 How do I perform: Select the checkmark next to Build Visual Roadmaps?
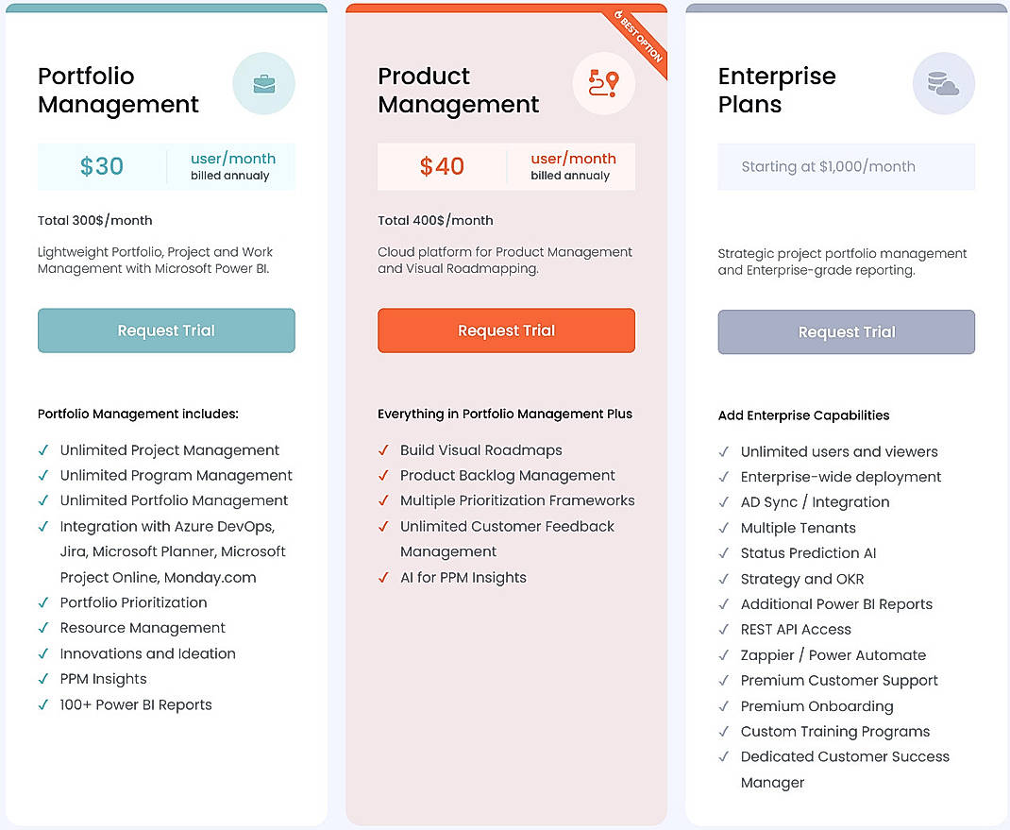click(382, 450)
